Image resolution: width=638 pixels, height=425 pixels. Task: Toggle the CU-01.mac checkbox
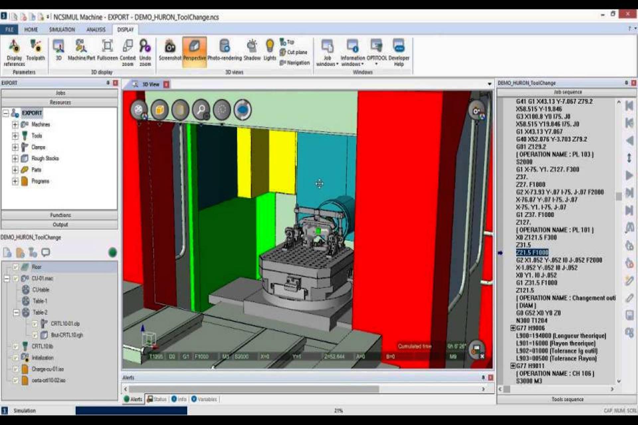pyautogui.click(x=16, y=278)
